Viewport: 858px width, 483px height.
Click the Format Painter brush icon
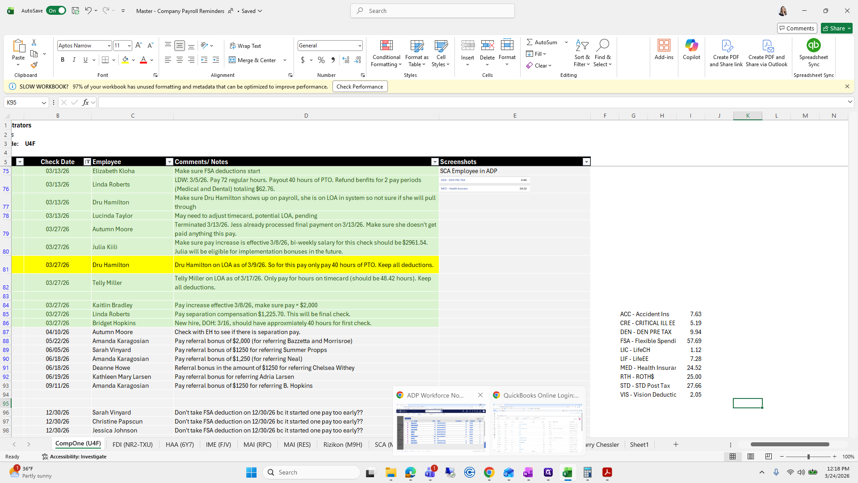[34, 65]
